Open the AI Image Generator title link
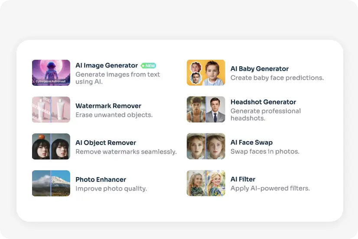The width and height of the screenshot is (358, 239). click(x=107, y=65)
